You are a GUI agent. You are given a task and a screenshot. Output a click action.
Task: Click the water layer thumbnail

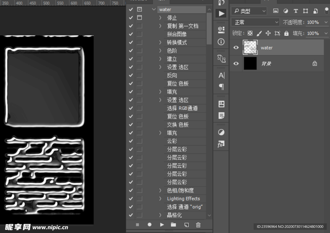pyautogui.click(x=250, y=47)
